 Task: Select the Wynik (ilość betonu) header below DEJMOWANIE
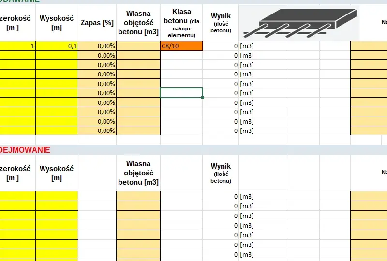221,173
